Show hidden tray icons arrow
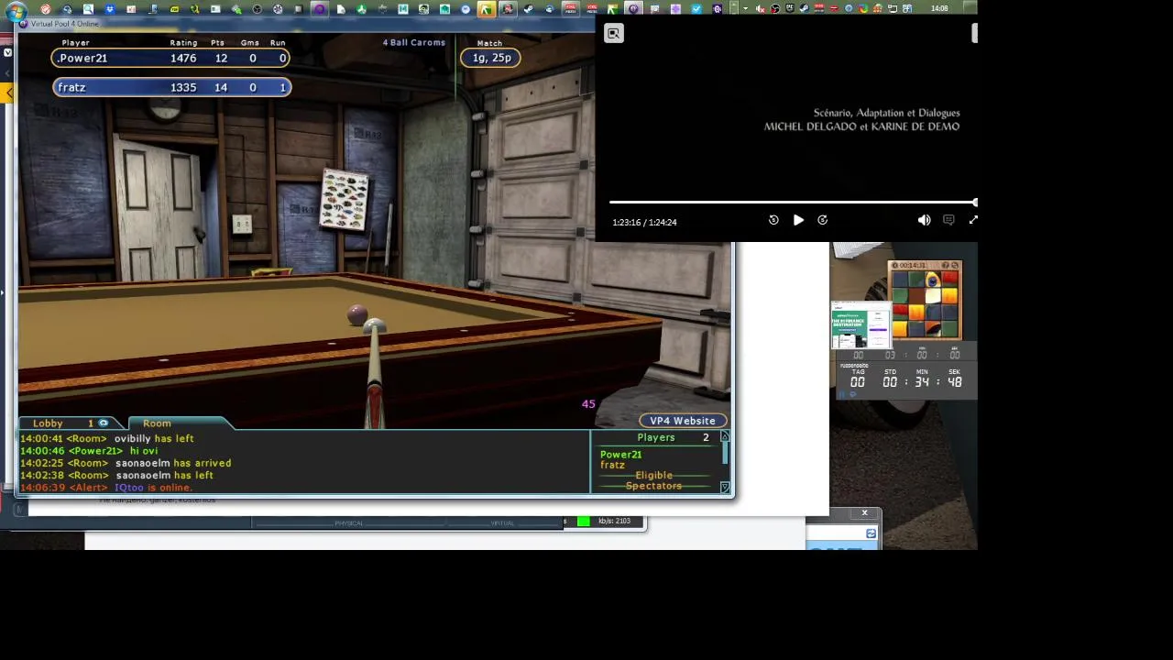 coord(745,9)
